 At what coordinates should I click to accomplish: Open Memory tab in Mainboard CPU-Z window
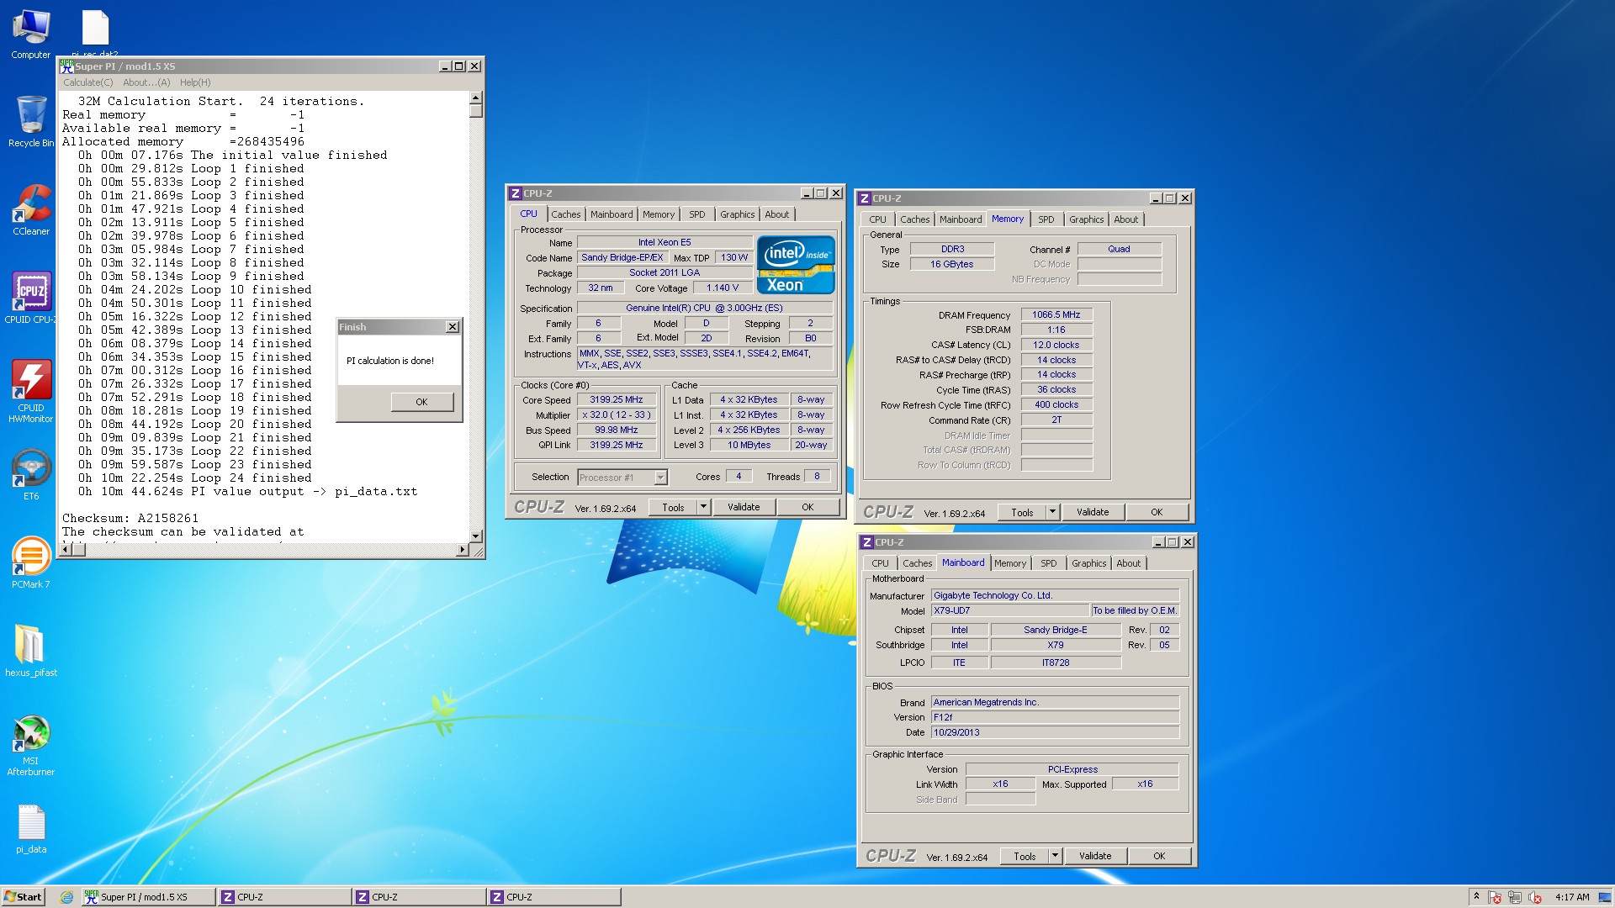[1010, 563]
